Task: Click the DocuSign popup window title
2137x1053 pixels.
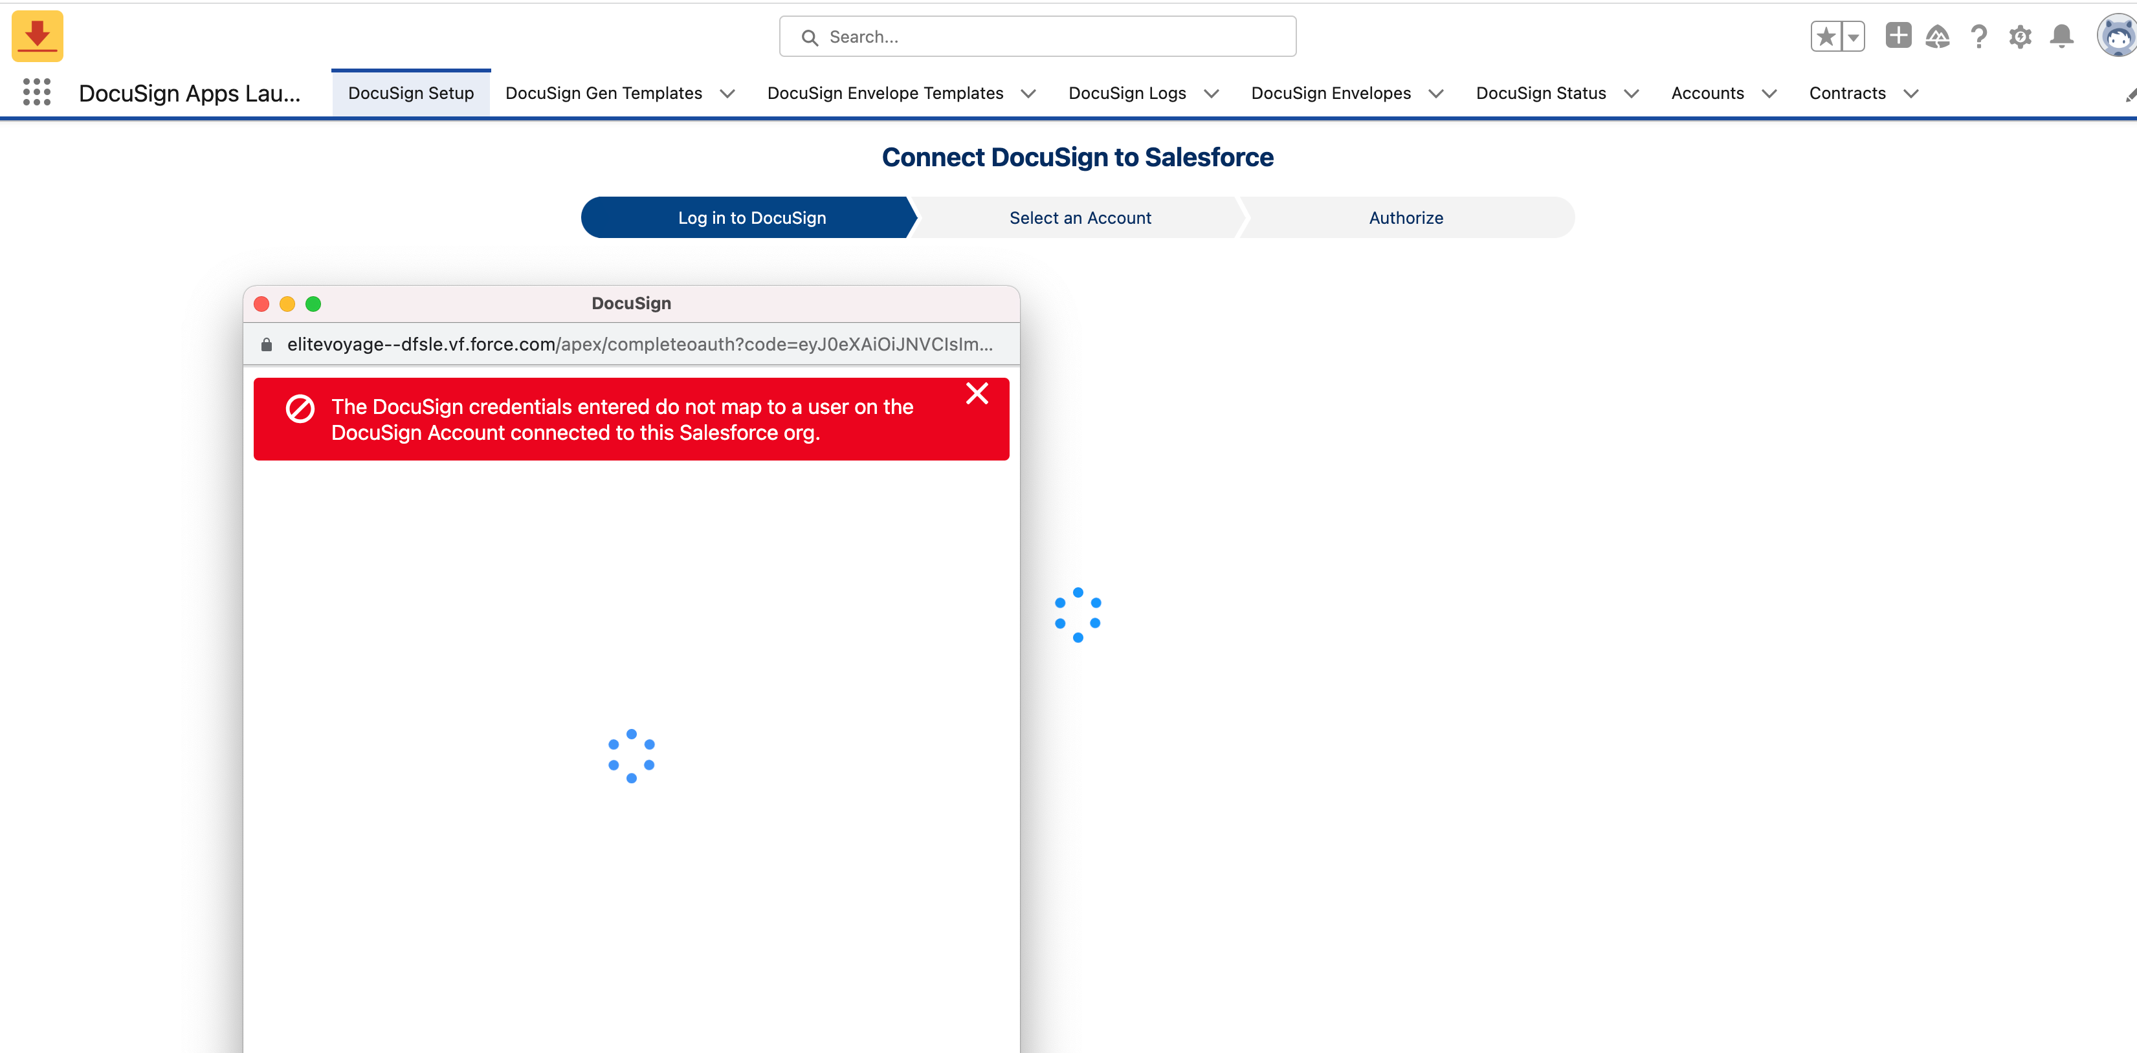Action: tap(631, 303)
